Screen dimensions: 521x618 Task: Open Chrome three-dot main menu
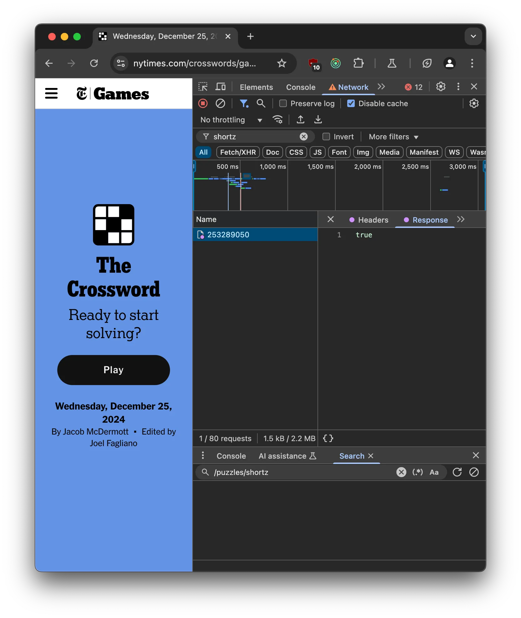coord(472,63)
